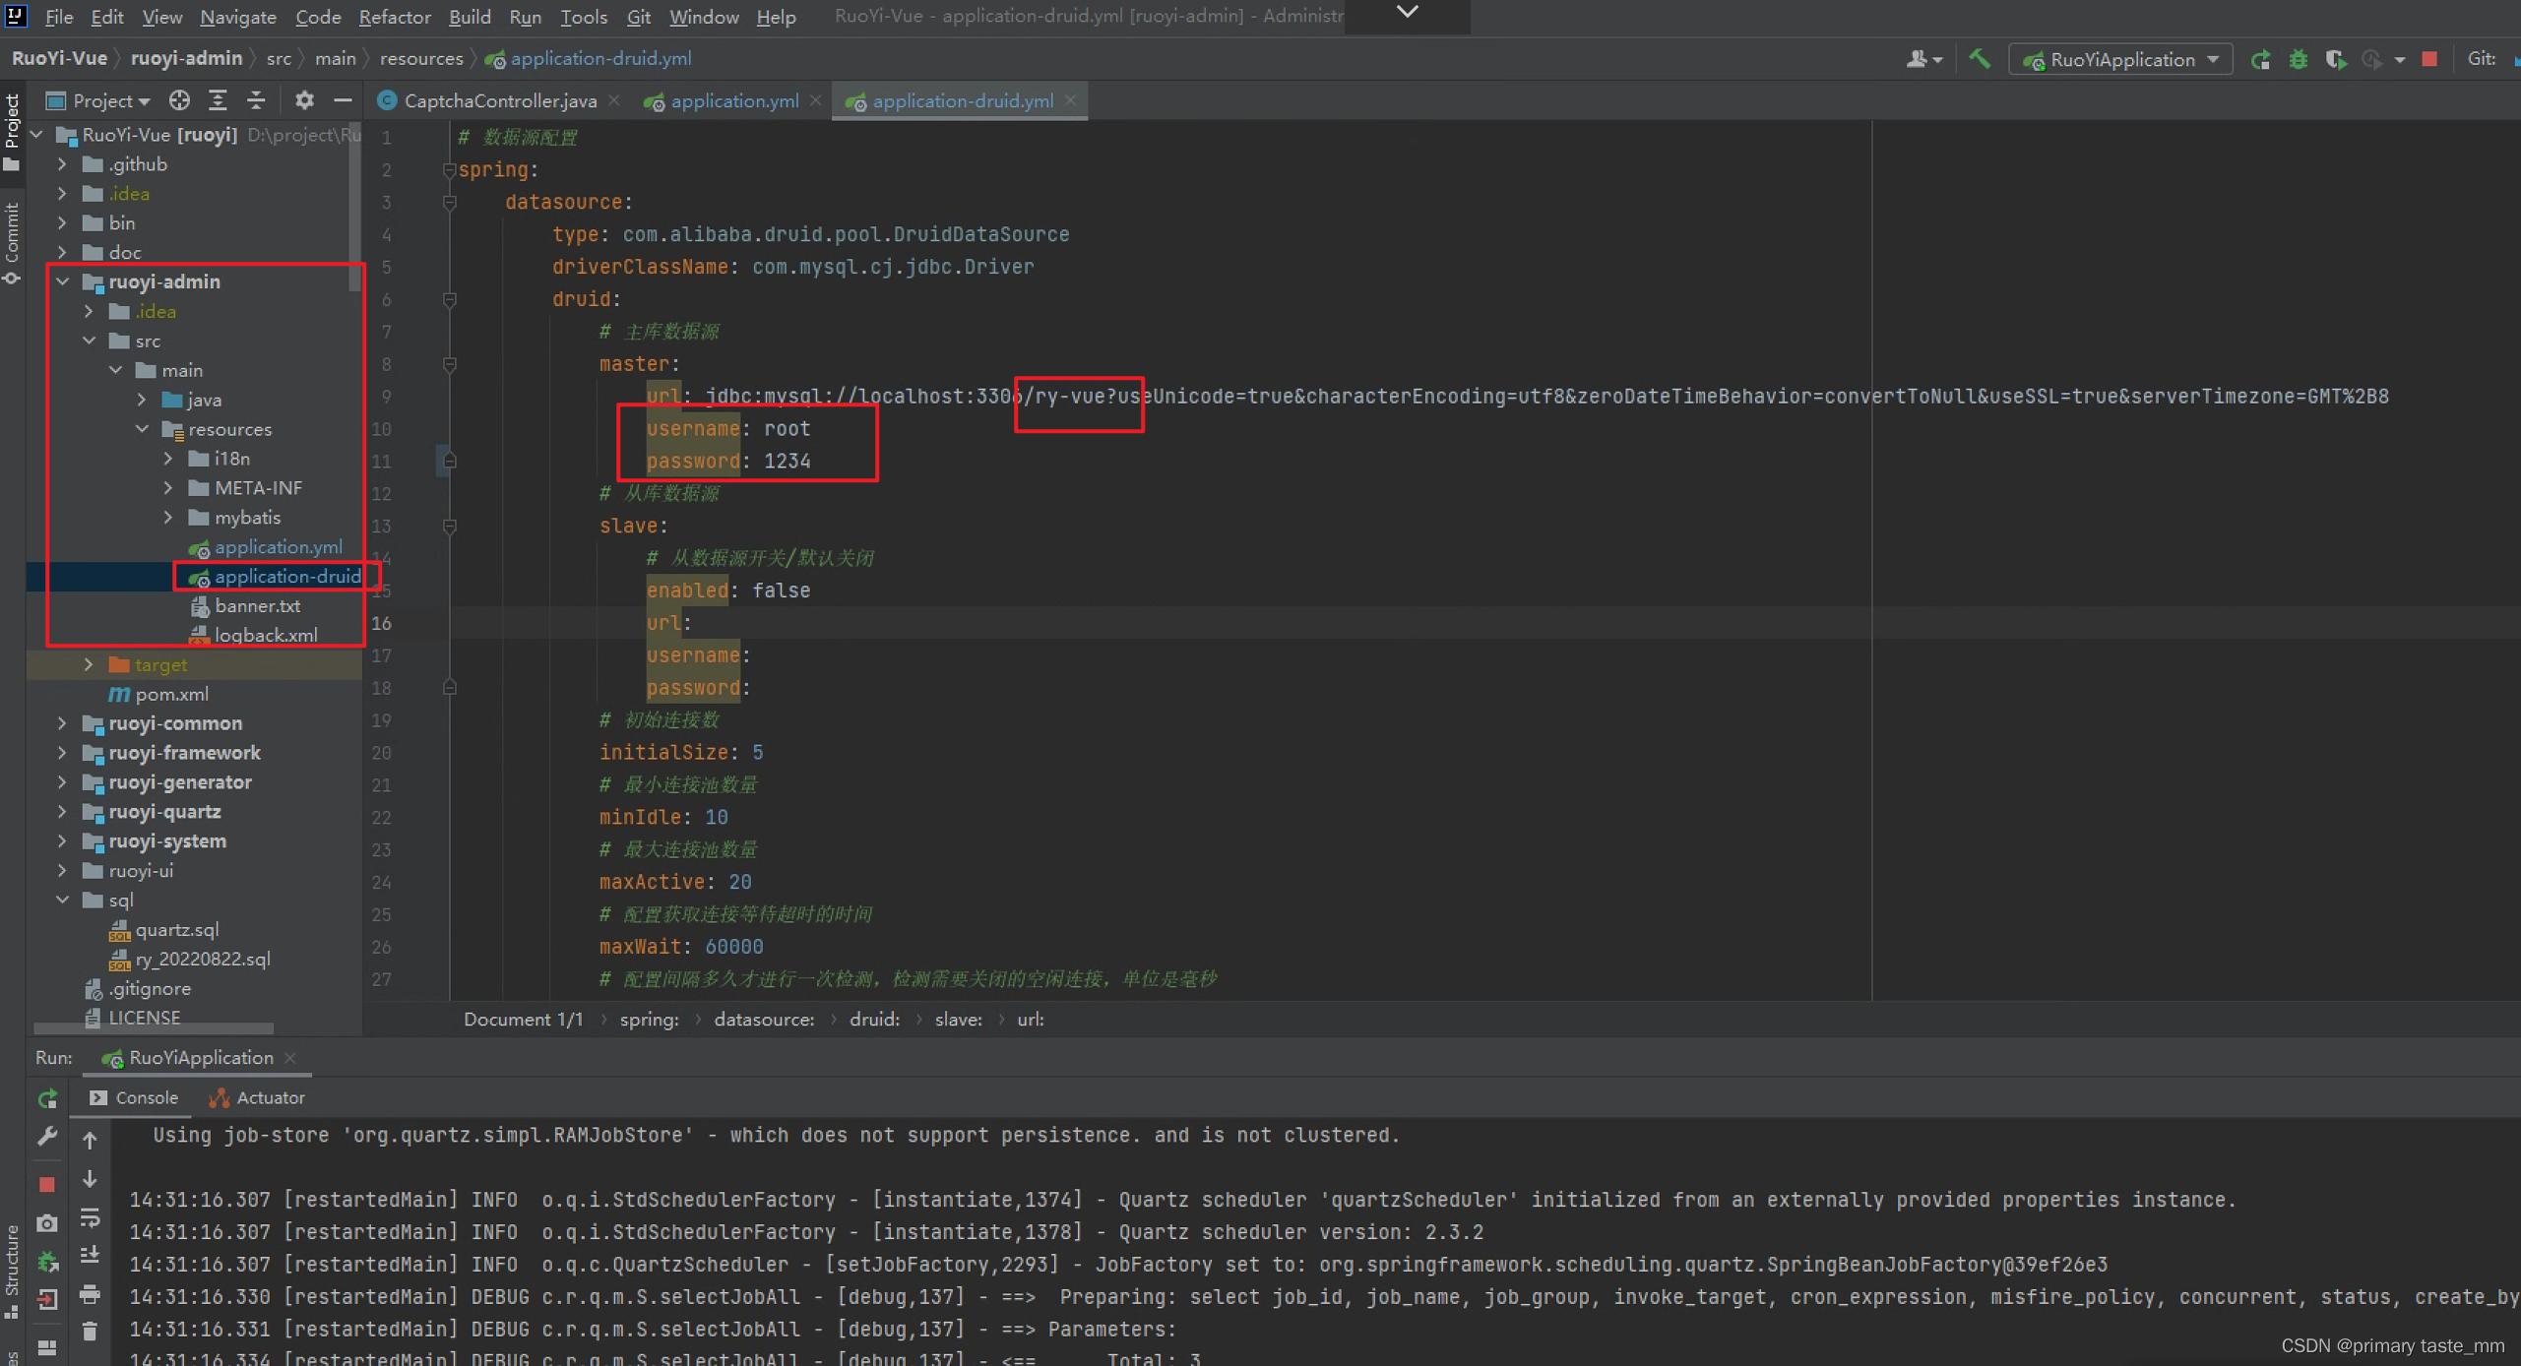Click the green hammer Build Project icon
This screenshot has width=2521, height=1366.
point(1979,59)
